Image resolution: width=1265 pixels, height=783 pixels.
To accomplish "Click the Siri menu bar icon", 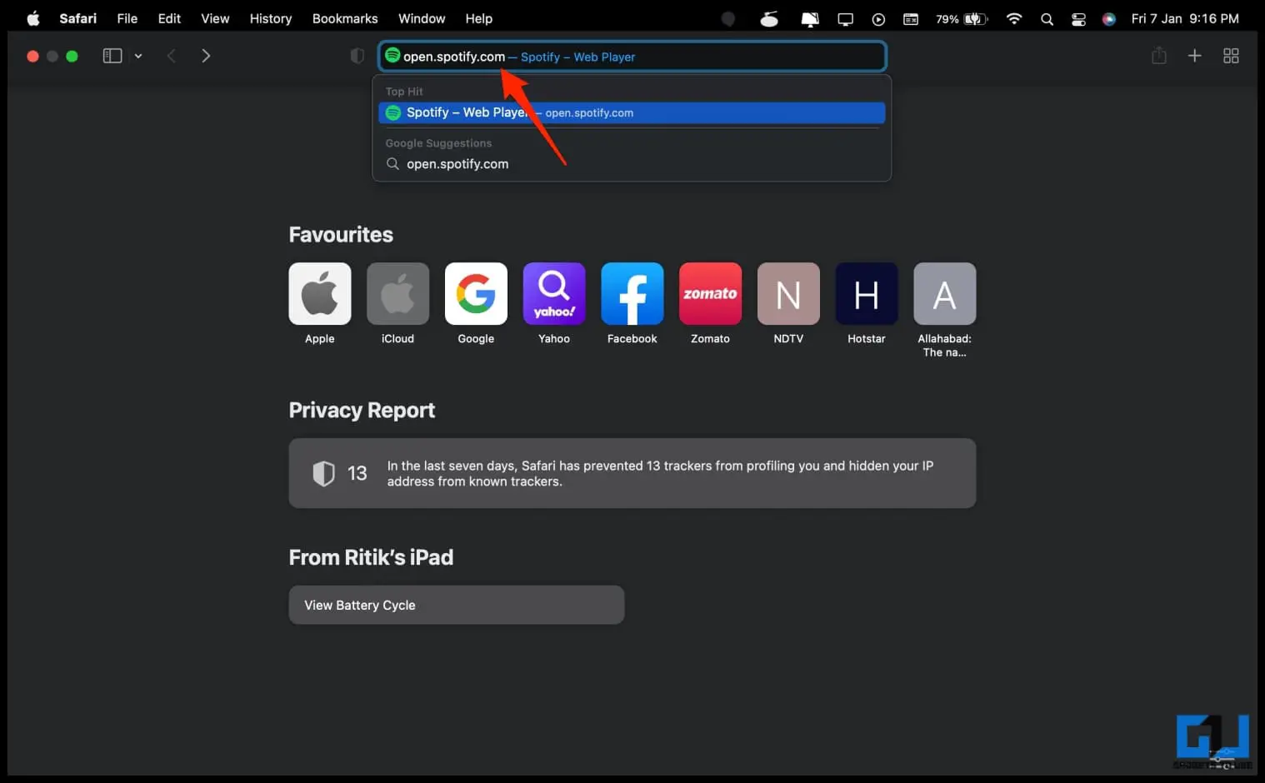I will [1109, 18].
